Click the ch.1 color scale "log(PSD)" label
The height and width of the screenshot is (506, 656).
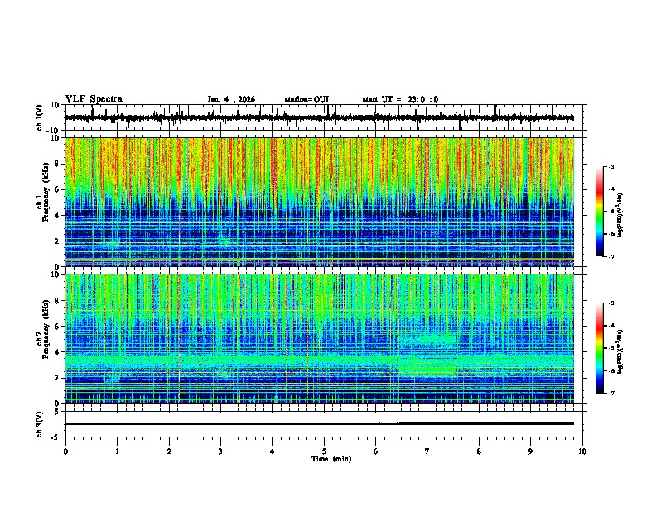(620, 215)
